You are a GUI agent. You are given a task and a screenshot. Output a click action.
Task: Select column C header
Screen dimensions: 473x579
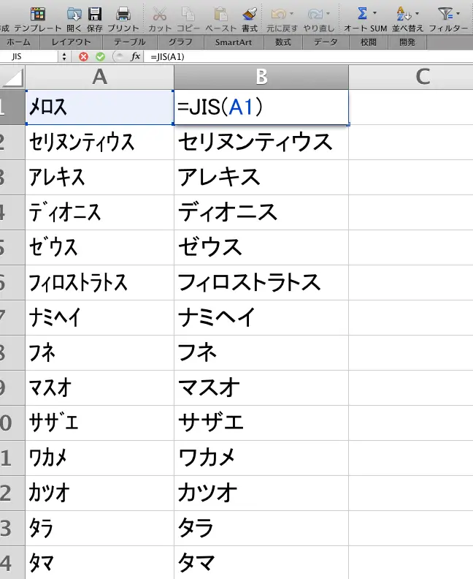(411, 77)
